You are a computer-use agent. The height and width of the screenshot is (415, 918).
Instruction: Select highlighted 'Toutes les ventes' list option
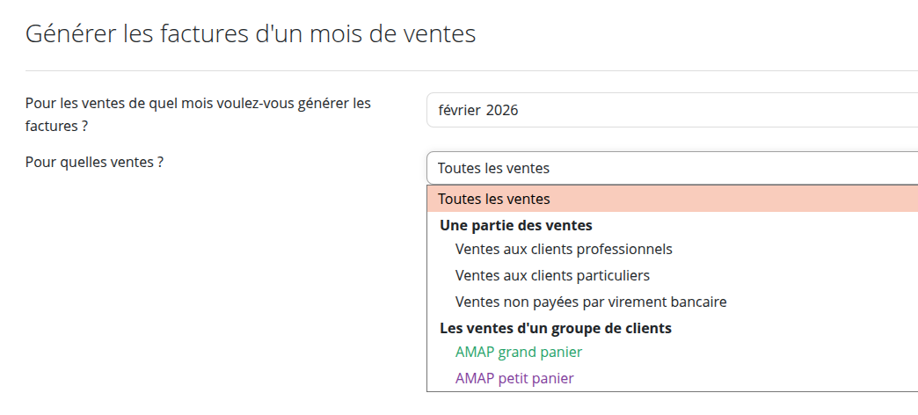coord(494,199)
